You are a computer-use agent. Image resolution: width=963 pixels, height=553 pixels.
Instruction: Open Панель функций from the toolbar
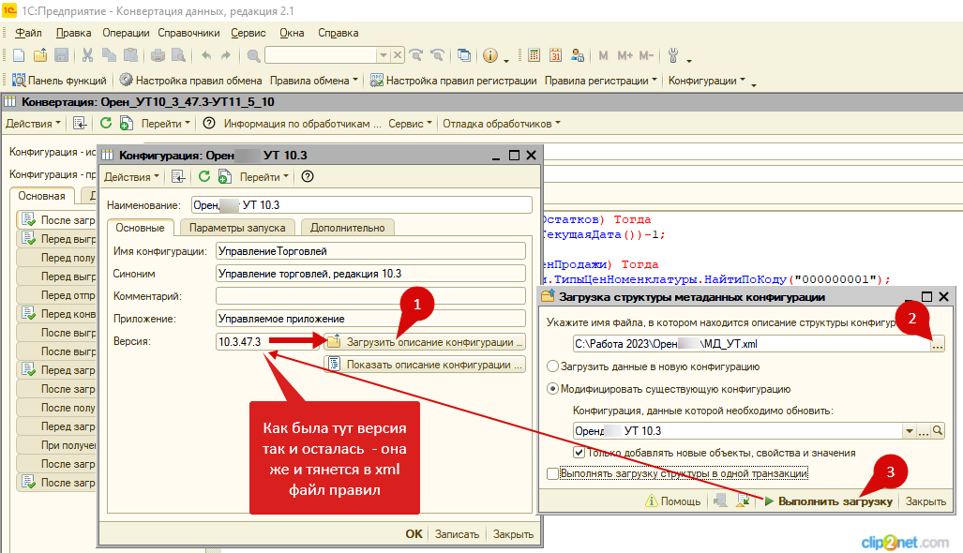60,81
